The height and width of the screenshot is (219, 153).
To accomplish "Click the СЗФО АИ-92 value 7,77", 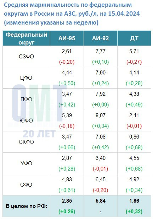I will tap(101, 51).
